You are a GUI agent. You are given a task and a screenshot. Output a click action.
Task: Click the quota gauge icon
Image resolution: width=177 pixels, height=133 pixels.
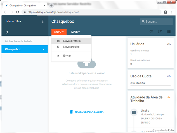[x=169, y=76]
